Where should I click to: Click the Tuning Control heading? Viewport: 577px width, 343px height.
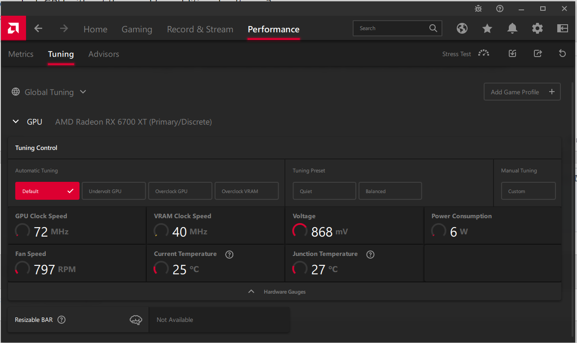tap(36, 148)
